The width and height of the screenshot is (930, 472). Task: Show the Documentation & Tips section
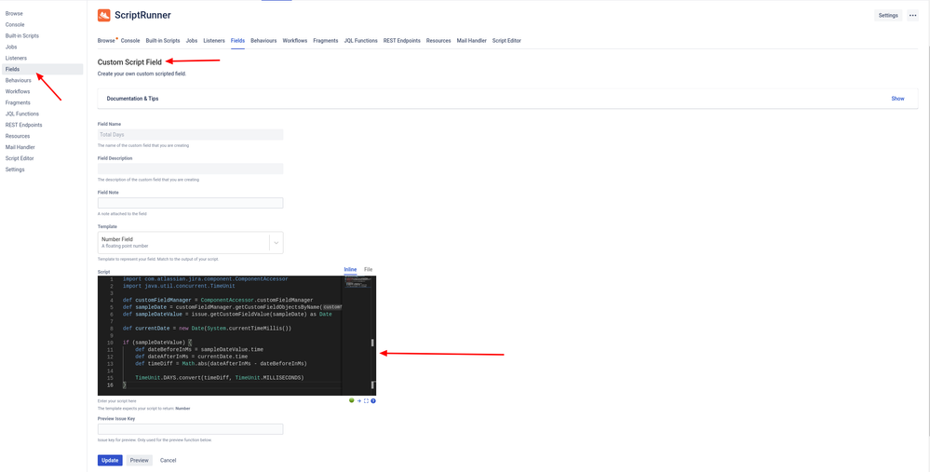click(897, 99)
